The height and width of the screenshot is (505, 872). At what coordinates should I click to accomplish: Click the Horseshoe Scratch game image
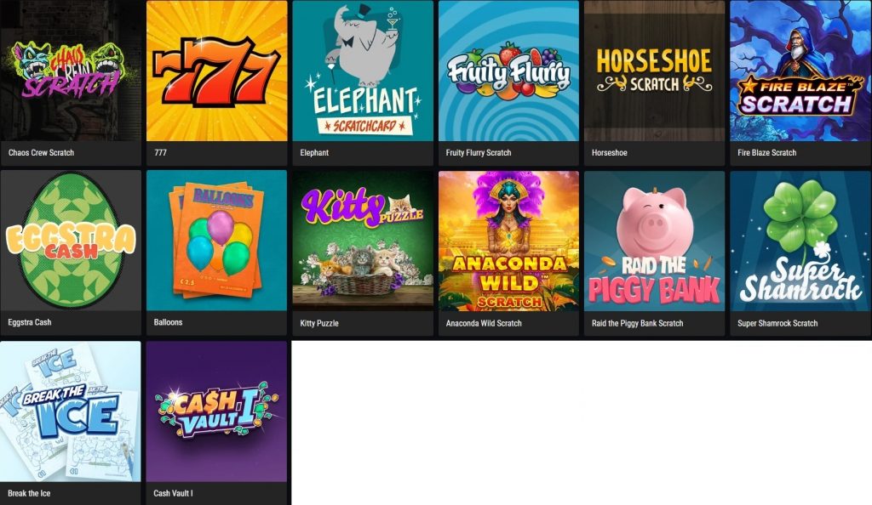pos(655,71)
